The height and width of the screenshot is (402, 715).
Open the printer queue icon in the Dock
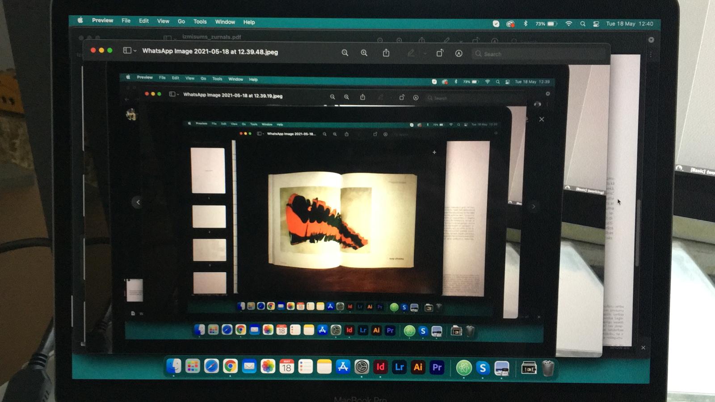[x=529, y=369]
